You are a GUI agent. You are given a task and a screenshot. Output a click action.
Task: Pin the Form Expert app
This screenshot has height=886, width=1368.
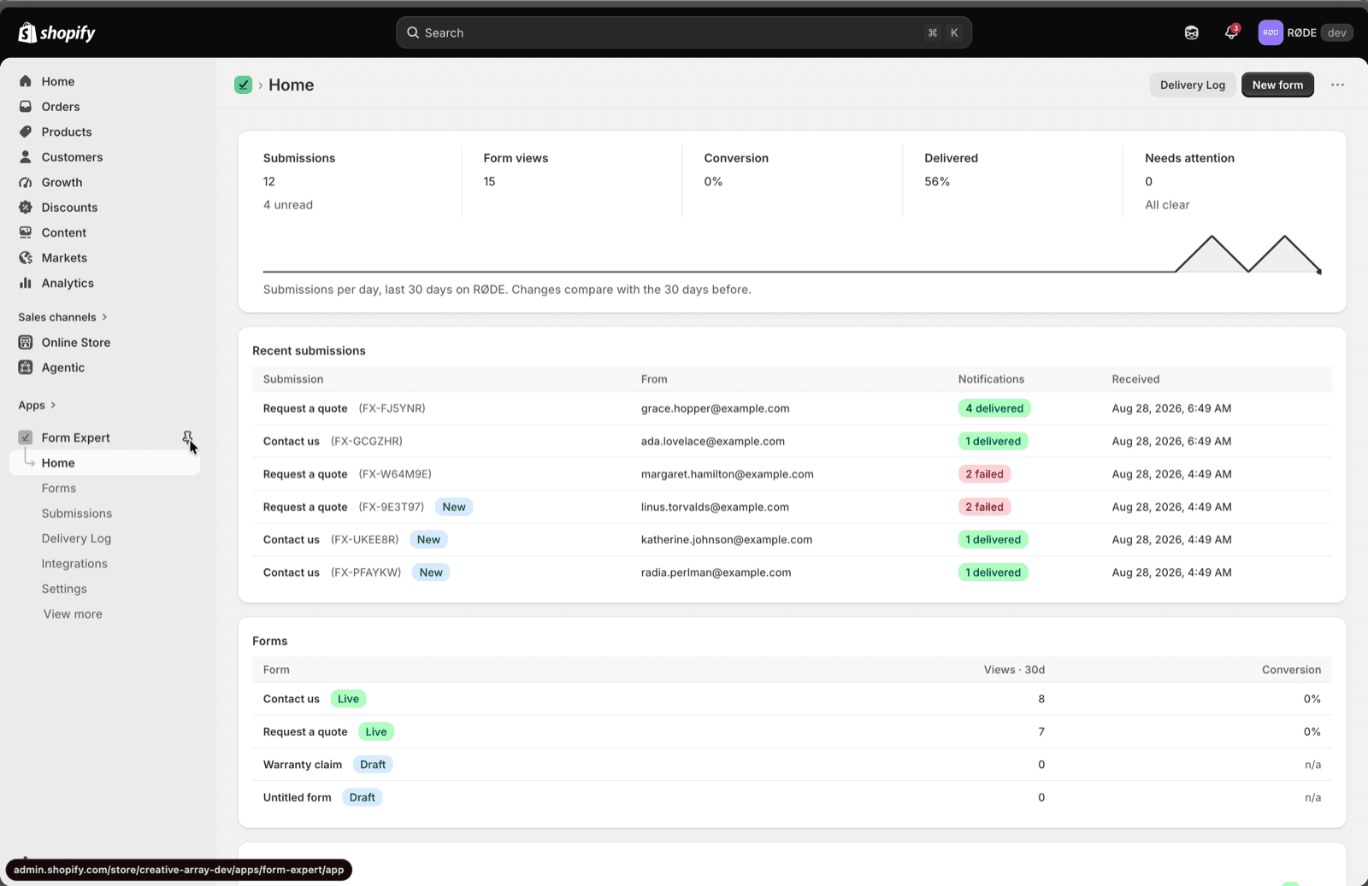point(187,437)
